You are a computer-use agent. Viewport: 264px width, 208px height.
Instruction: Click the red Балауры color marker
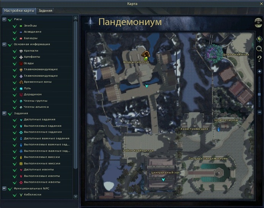21,38
